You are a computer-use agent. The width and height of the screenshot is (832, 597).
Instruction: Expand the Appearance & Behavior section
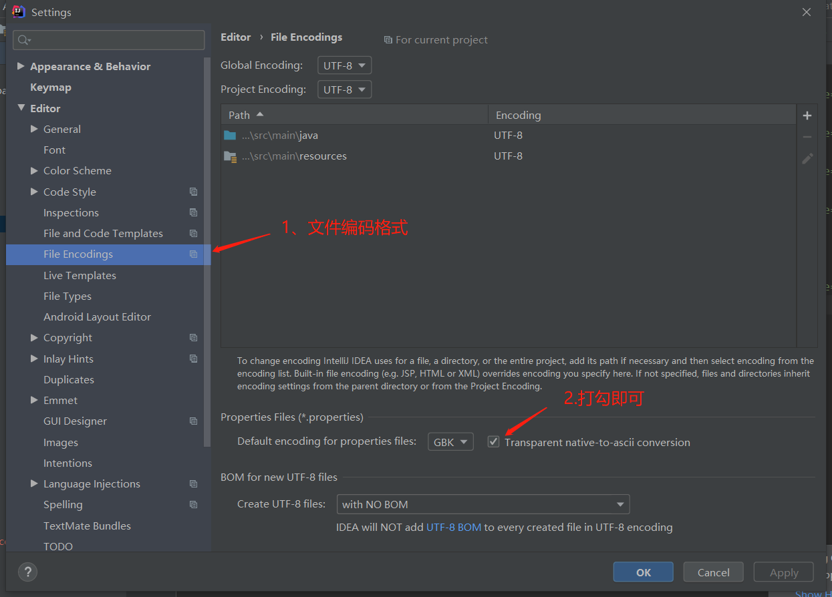[x=21, y=66]
